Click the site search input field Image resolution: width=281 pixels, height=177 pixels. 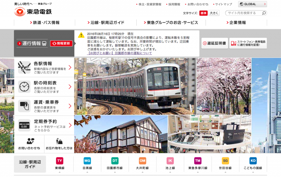click(243, 13)
